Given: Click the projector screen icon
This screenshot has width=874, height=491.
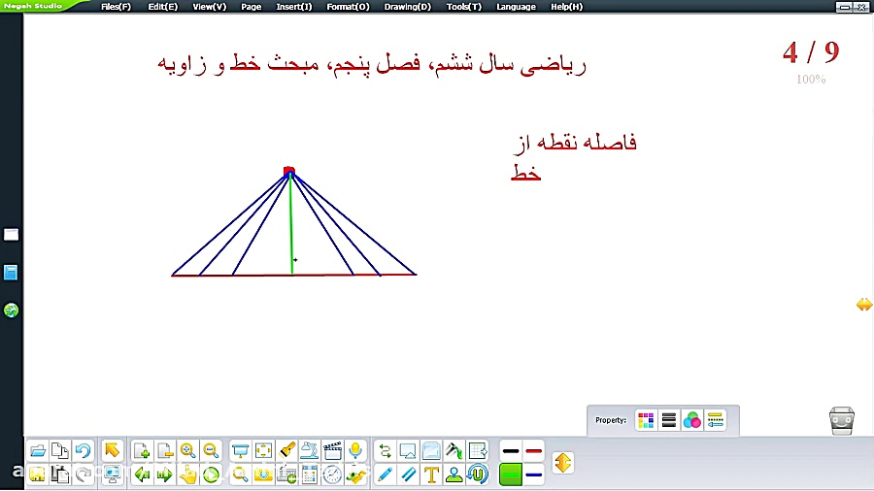Looking at the screenshot, I should 240,450.
